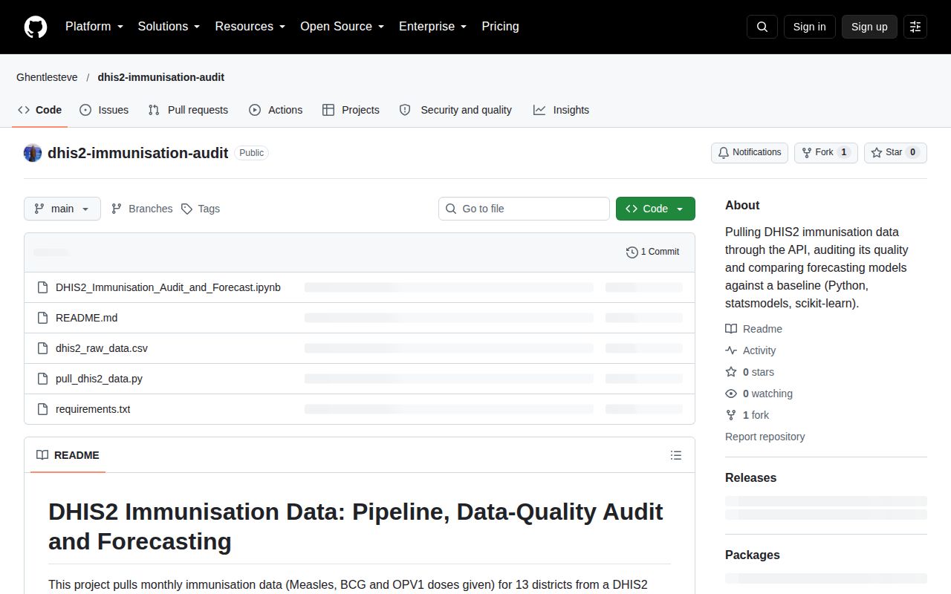Open pull_dhis2_data.py file
This screenshot has width=951, height=594.
tap(99, 379)
